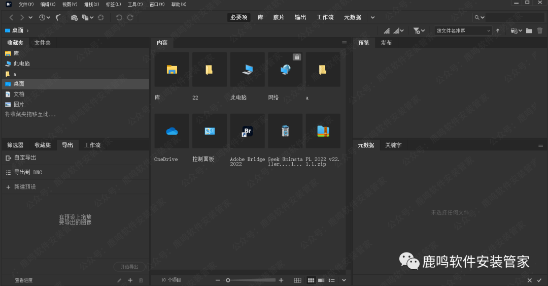The height and width of the screenshot is (286, 548).
Task: Create a new folder icon
Action: tap(529, 31)
